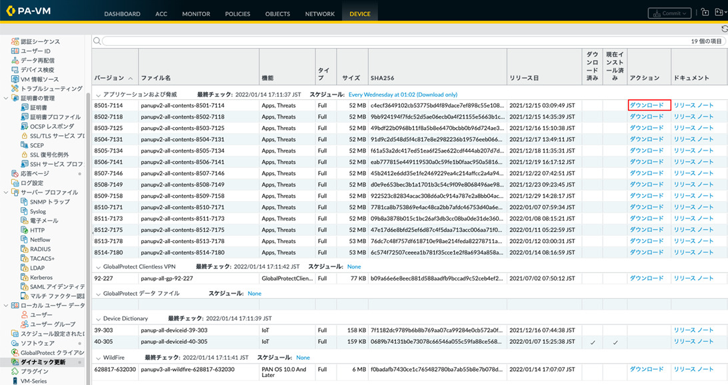Open the 応答ページ icon
The height and width of the screenshot is (385, 728).
(x=15, y=173)
